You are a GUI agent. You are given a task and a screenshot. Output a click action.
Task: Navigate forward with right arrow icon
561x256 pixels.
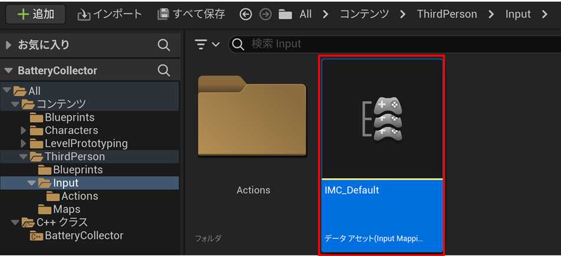[x=265, y=14]
